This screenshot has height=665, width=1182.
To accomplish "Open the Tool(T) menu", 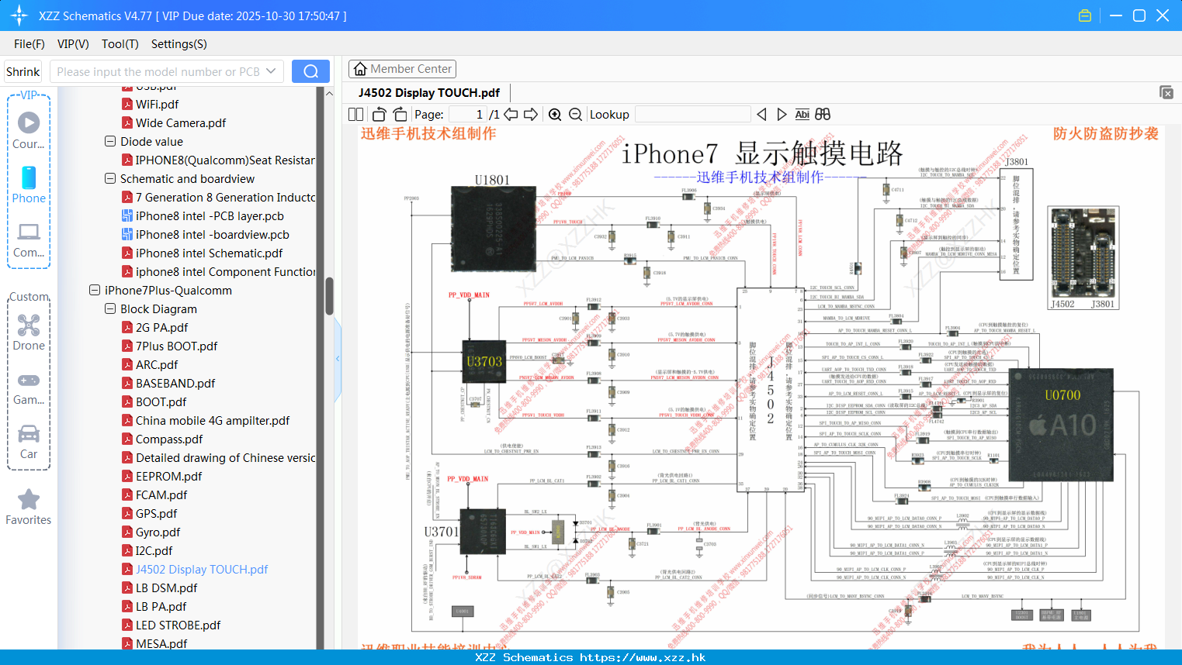I will tap(120, 44).
